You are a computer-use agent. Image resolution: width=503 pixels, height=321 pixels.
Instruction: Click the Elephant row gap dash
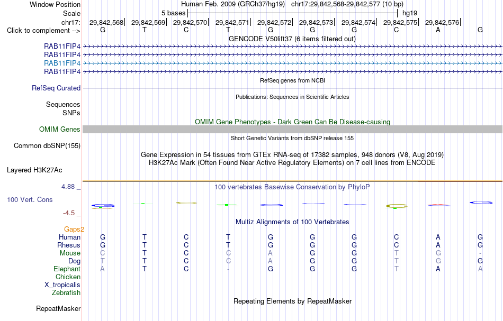click(228, 269)
